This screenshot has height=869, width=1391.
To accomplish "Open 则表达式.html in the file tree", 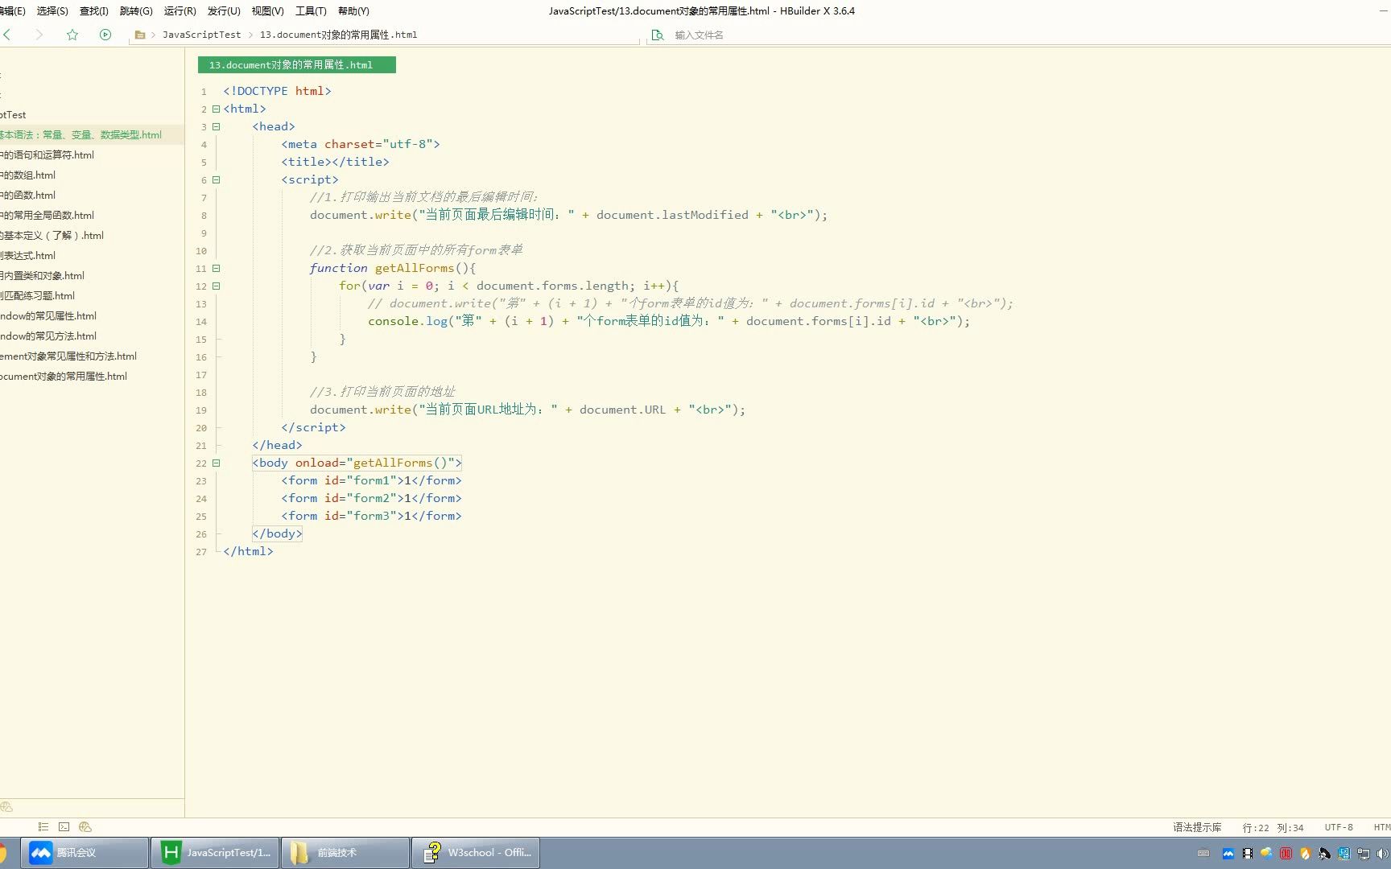I will [27, 256].
